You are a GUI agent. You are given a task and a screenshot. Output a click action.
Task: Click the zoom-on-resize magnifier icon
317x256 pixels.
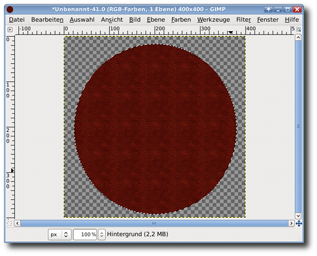298,29
